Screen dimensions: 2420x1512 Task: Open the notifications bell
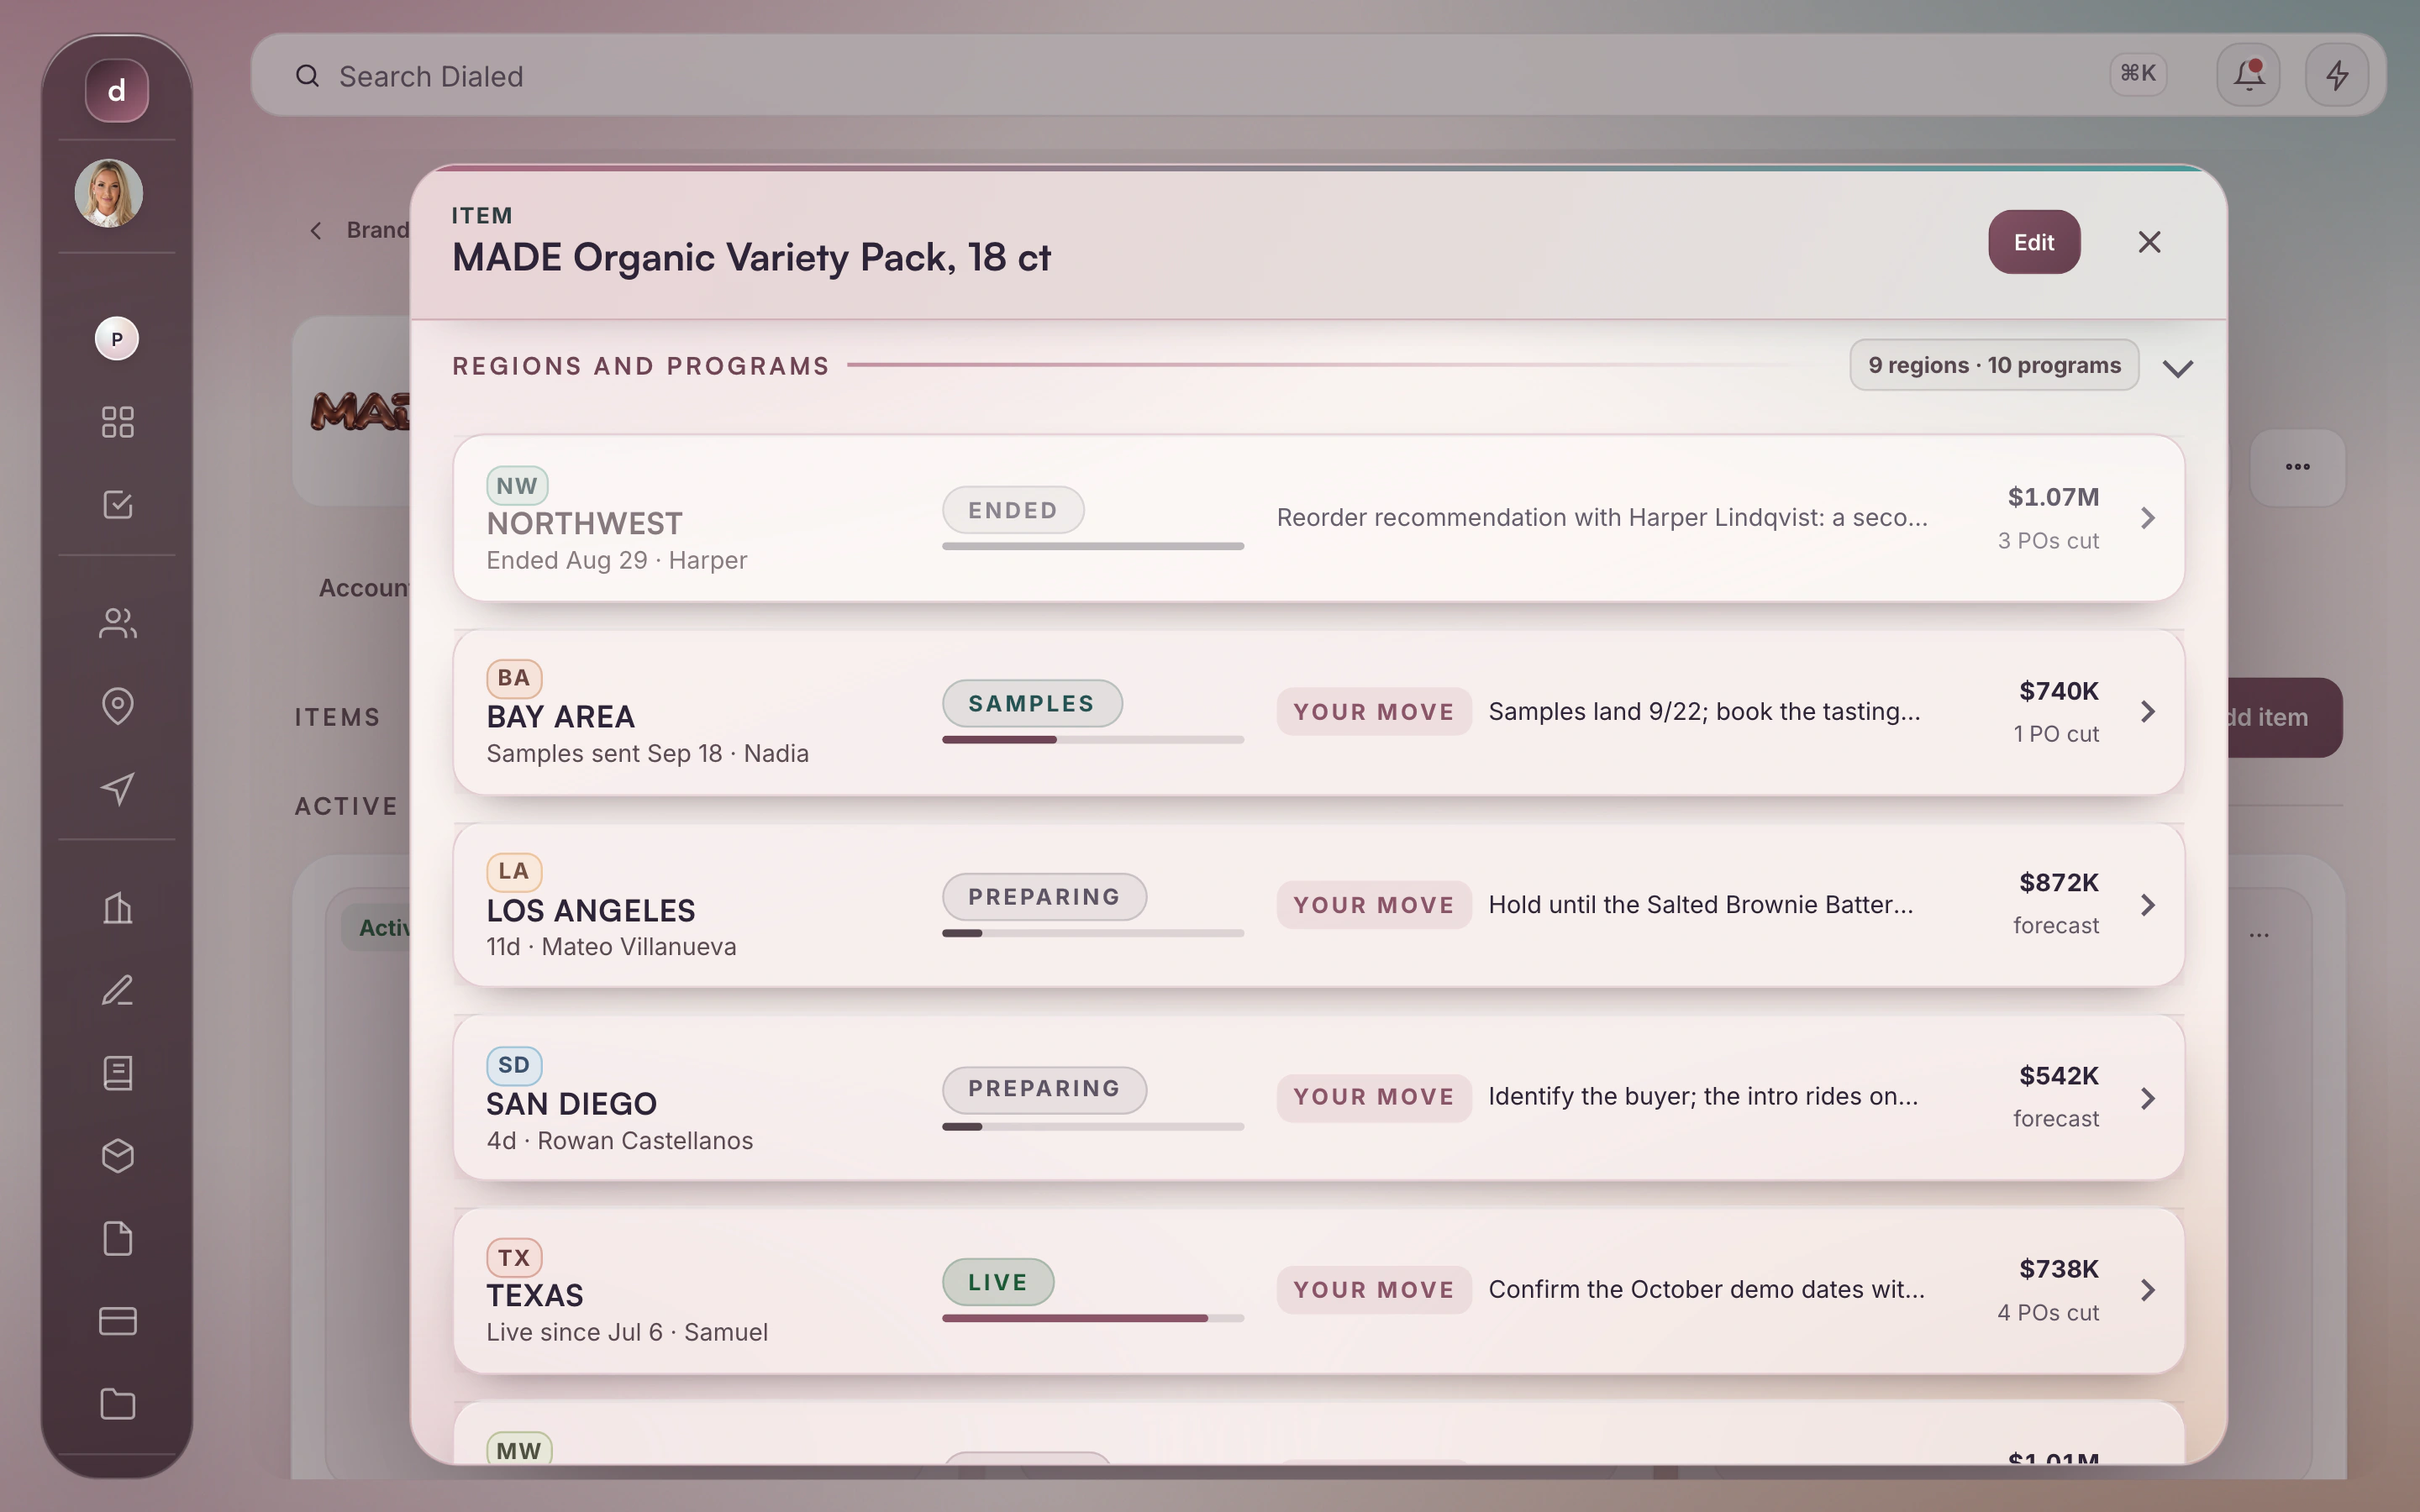tap(2249, 75)
